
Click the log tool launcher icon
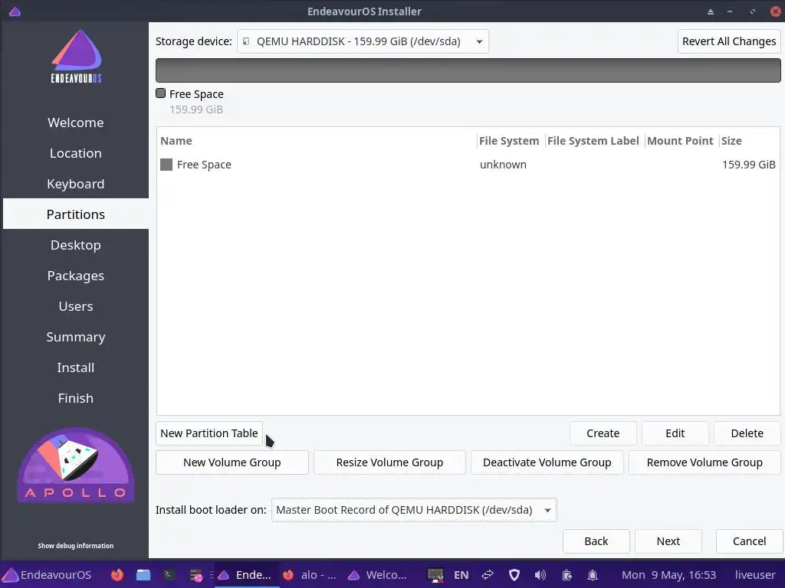click(x=195, y=576)
